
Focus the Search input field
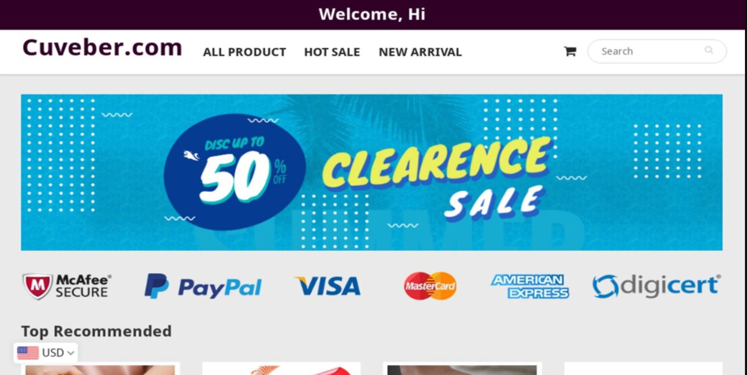650,51
